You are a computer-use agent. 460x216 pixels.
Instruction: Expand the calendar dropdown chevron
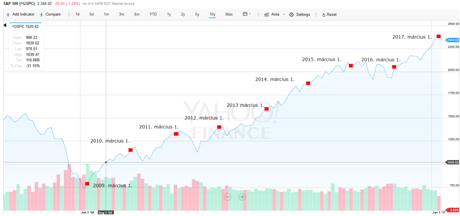point(250,14)
